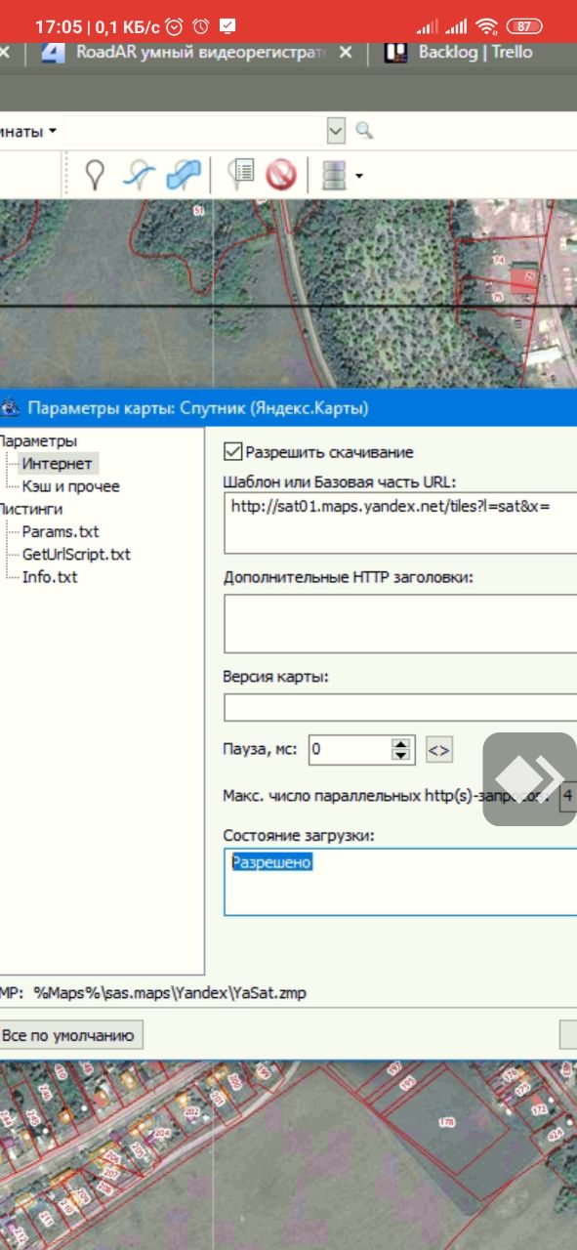Click the Состояние загрузки status box
This screenshot has width=577, height=1250.
coord(400,882)
